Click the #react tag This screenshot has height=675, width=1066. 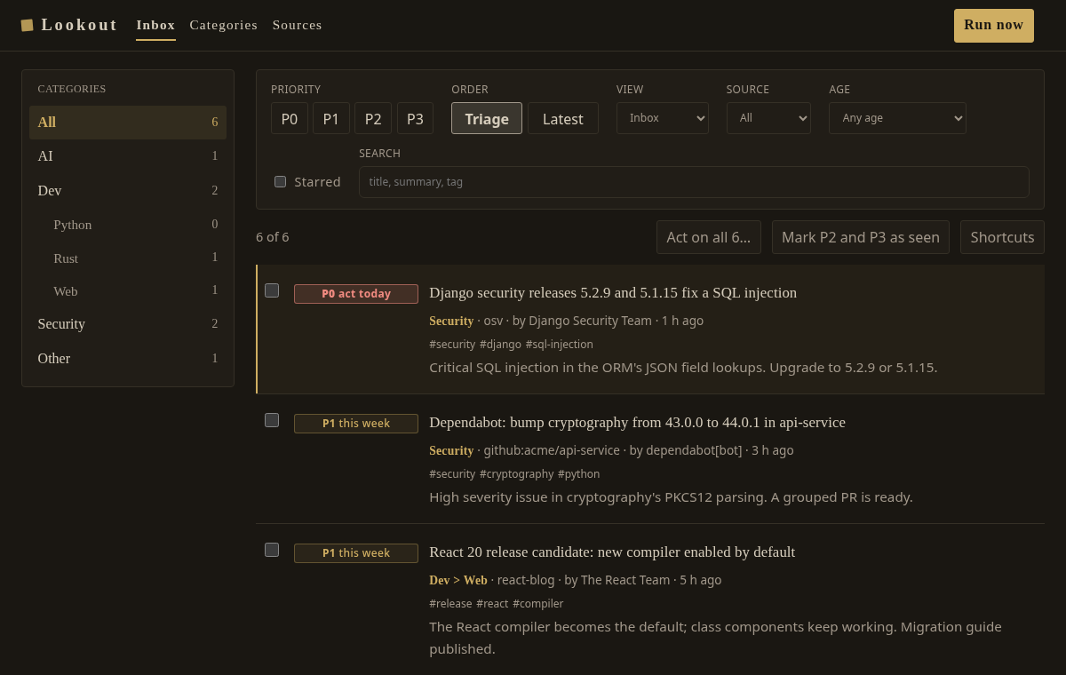tap(492, 604)
